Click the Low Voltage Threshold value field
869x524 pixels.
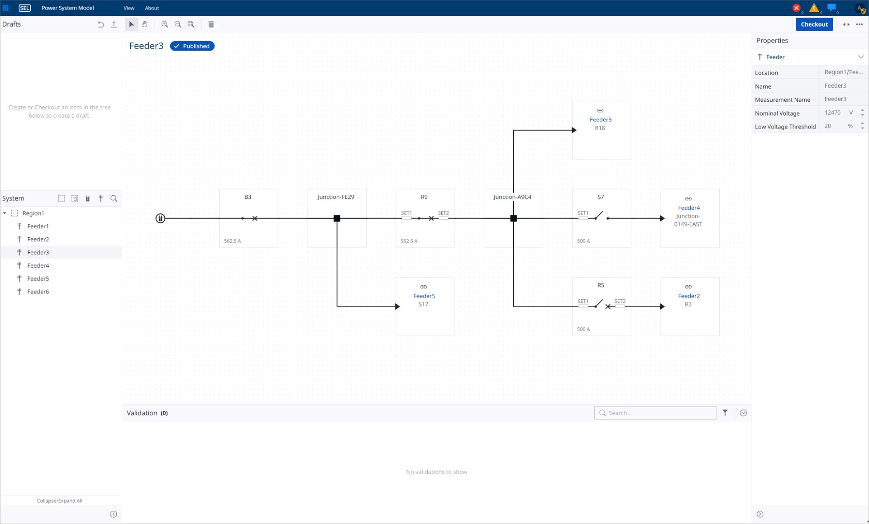coord(833,127)
